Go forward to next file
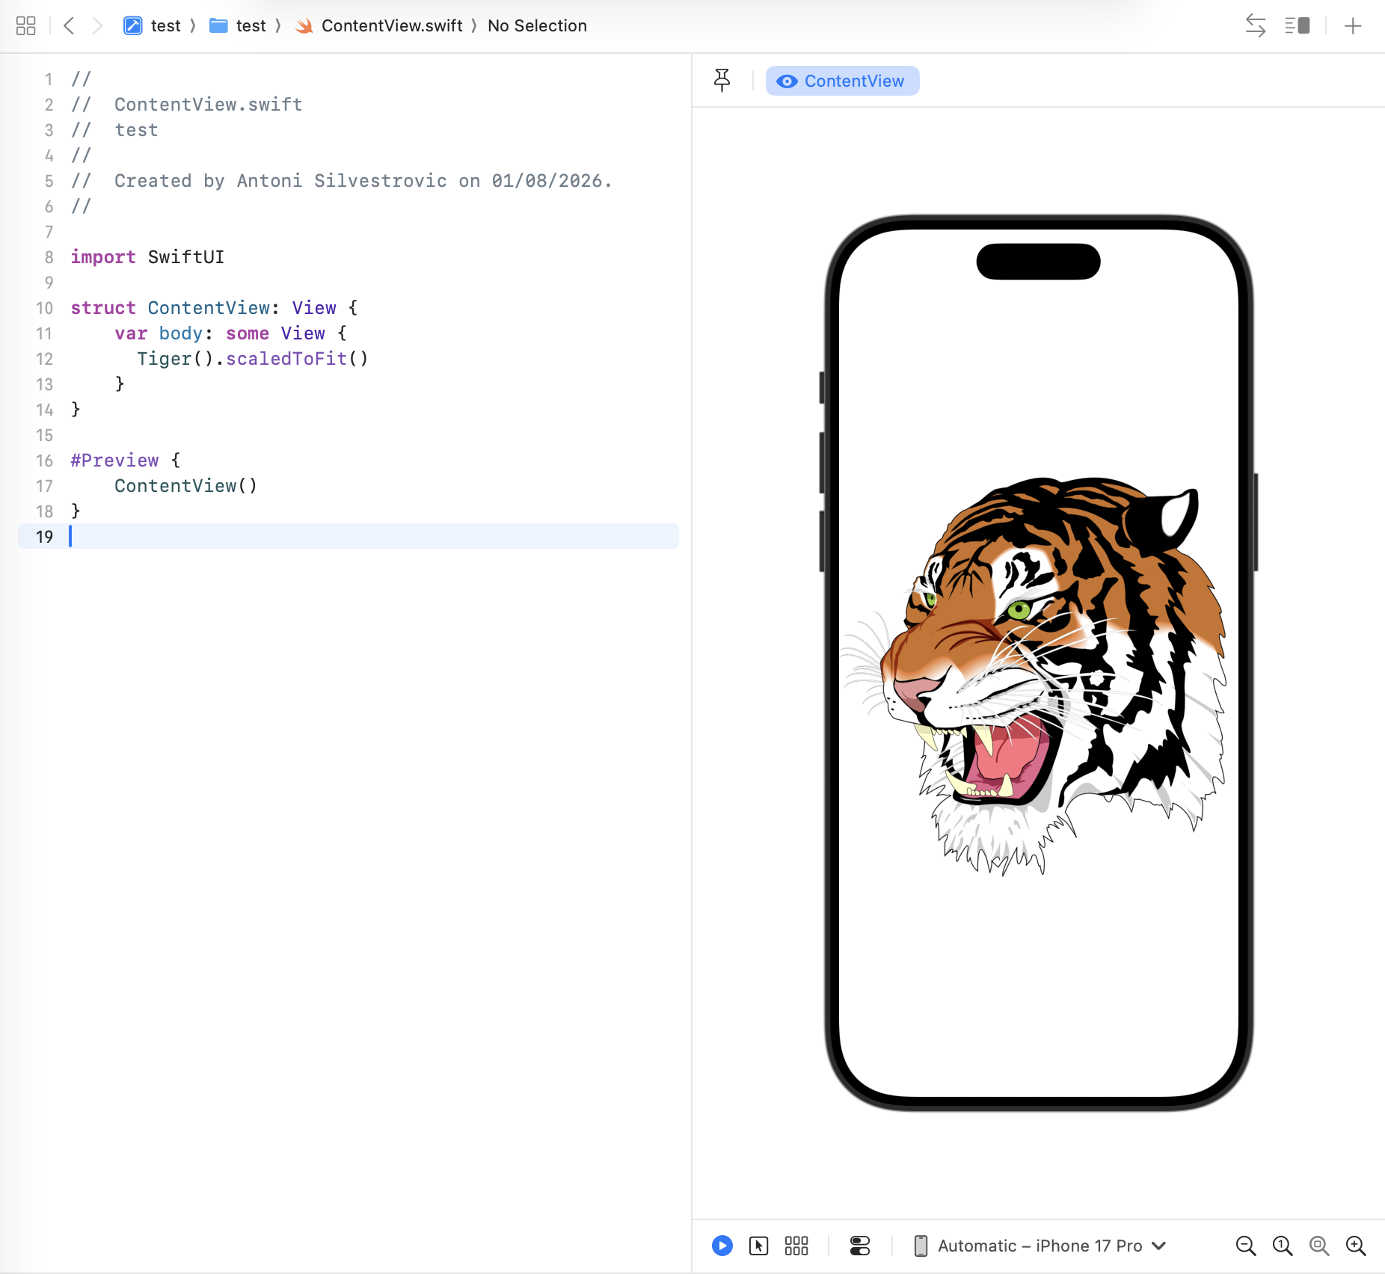Viewport: 1385px width, 1274px height. [x=97, y=26]
